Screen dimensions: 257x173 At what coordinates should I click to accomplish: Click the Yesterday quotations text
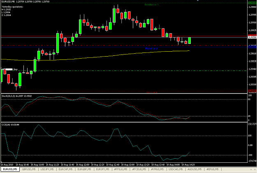coord(12,7)
